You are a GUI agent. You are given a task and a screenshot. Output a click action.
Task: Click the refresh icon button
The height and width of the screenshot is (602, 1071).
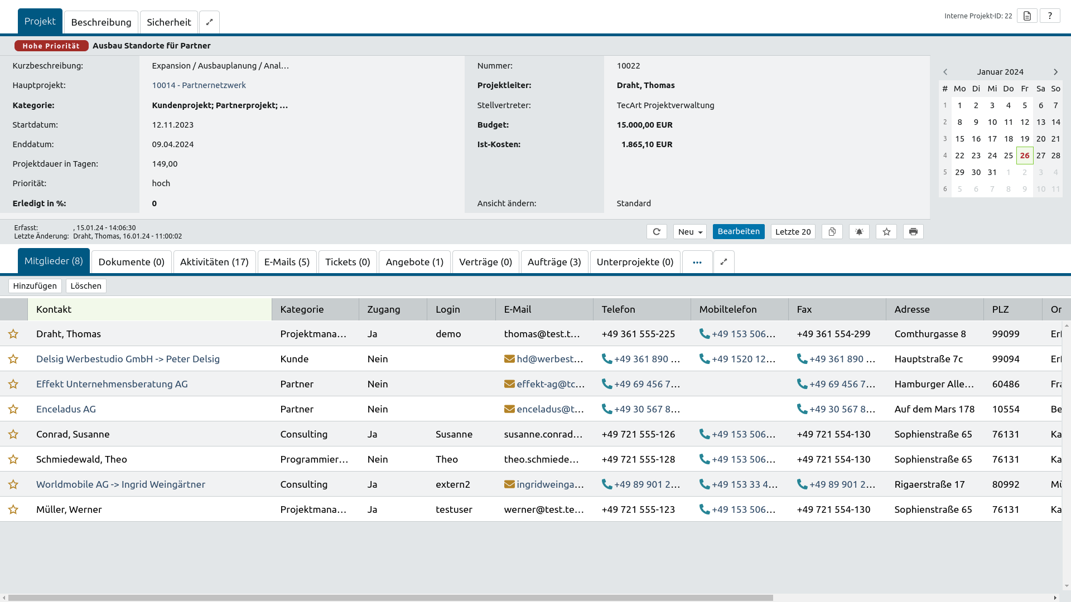pos(657,232)
